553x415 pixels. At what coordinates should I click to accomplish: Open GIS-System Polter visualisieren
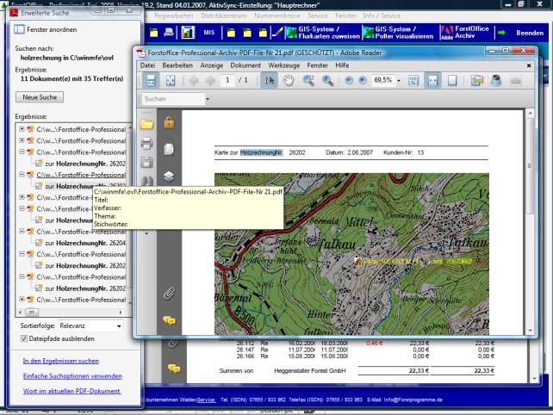tap(398, 33)
